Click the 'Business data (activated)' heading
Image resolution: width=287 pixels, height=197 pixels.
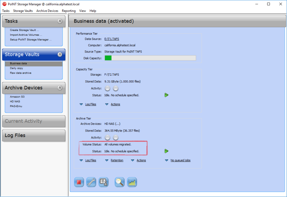(x=104, y=21)
